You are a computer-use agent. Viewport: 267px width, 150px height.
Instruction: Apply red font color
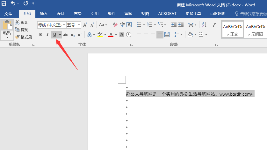tap(111, 35)
